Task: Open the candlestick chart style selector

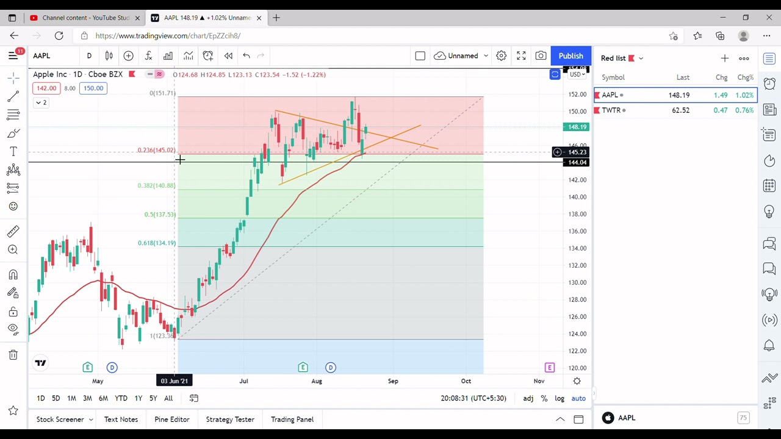Action: [109, 56]
